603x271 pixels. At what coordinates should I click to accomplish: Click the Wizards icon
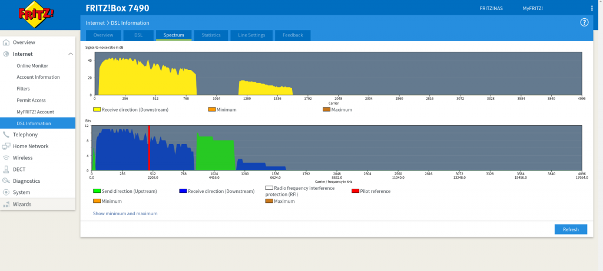pos(6,204)
